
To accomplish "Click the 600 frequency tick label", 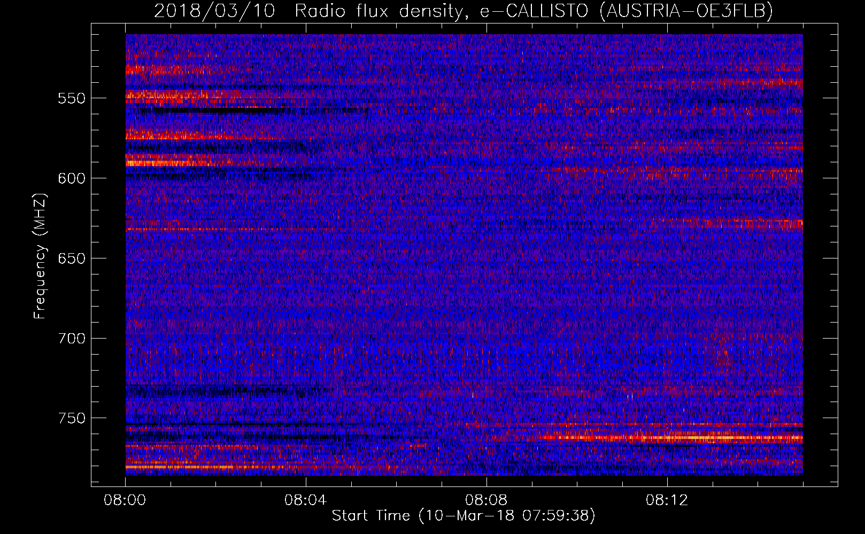I will (72, 179).
